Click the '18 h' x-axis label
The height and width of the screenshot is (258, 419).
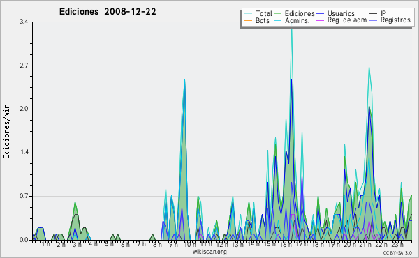[x=318, y=244]
